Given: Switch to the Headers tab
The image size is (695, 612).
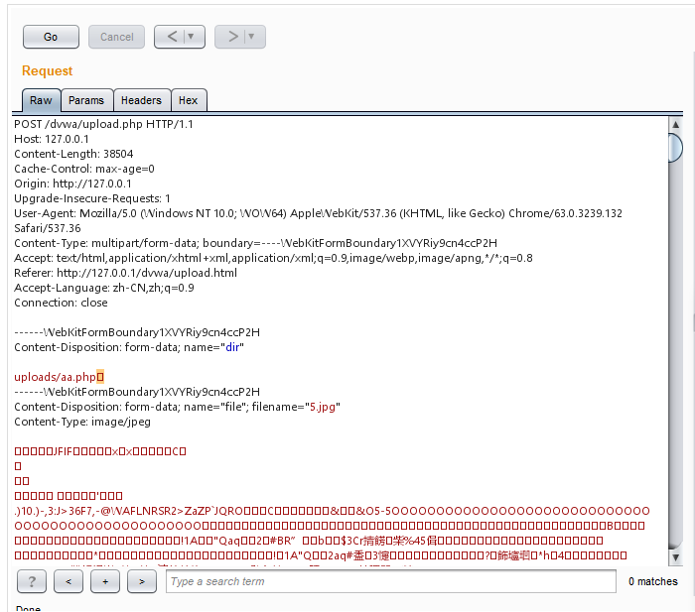Looking at the screenshot, I should coord(141,100).
